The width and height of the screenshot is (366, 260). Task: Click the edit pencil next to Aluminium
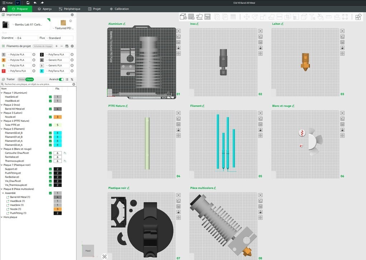pyautogui.click(x=124, y=24)
